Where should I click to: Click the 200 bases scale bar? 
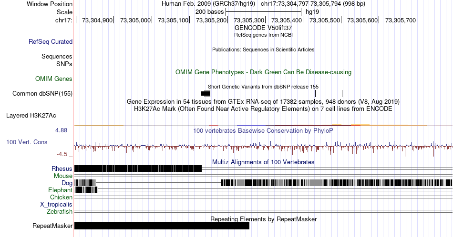264,12
